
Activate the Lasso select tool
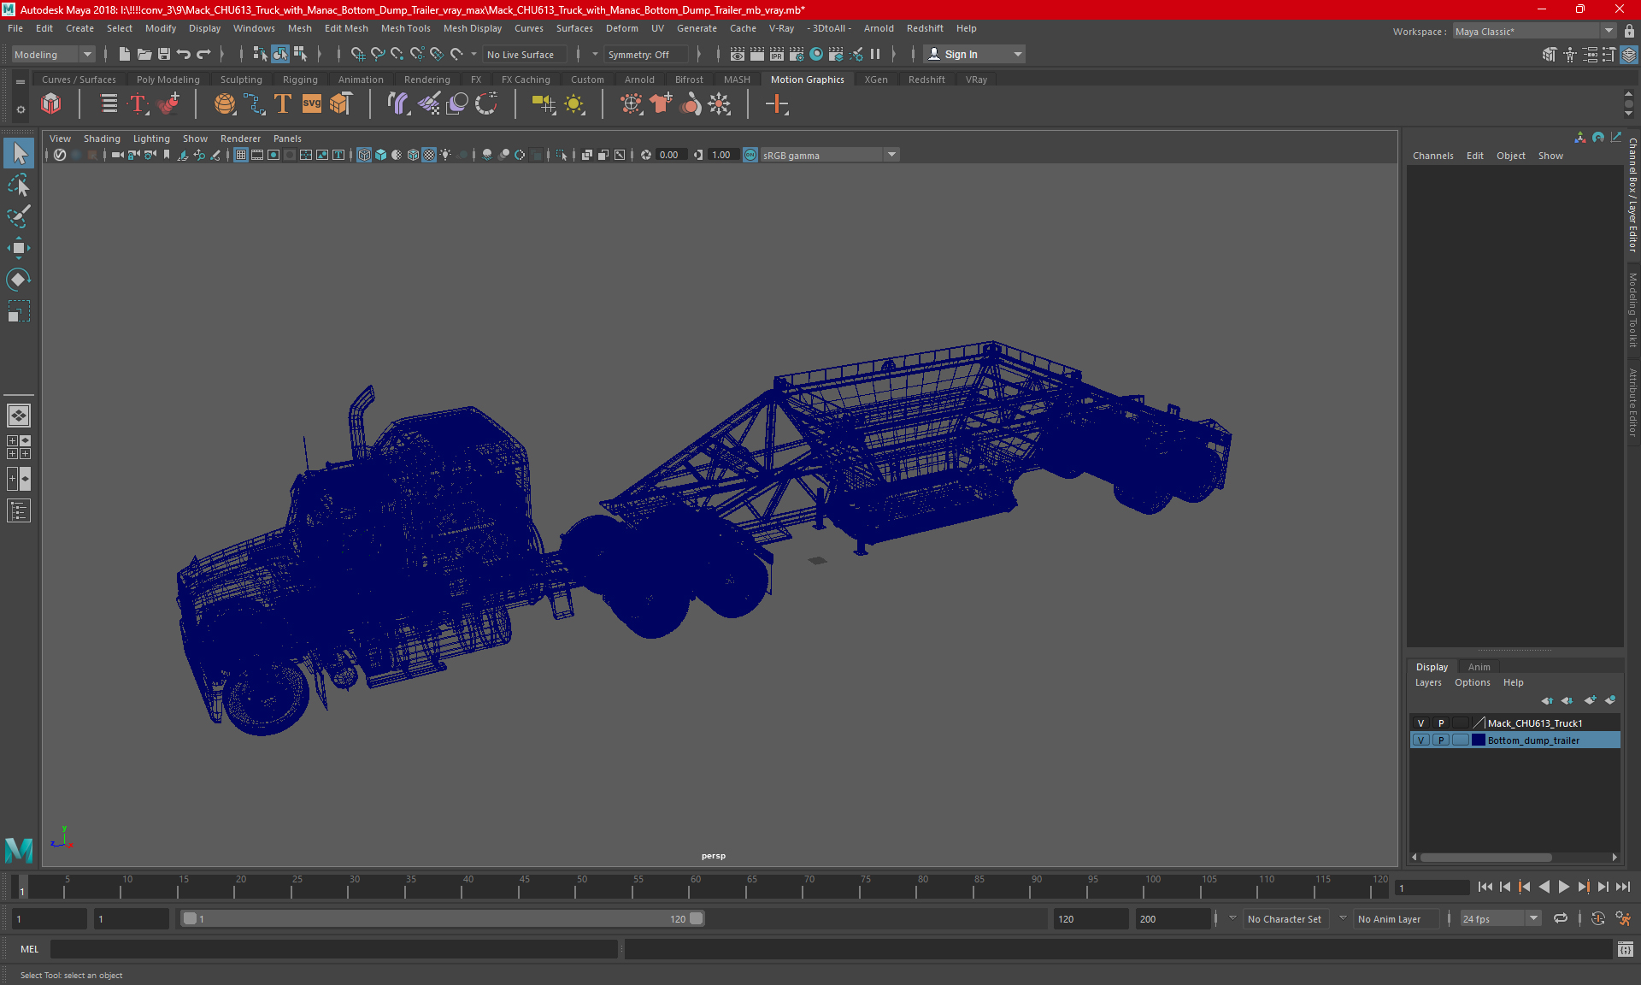[19, 186]
